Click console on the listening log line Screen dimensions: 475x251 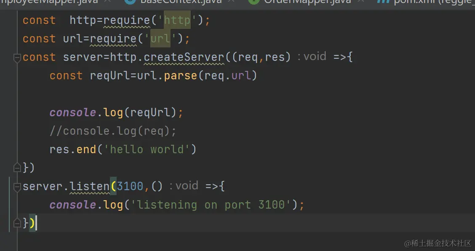tap(73, 205)
